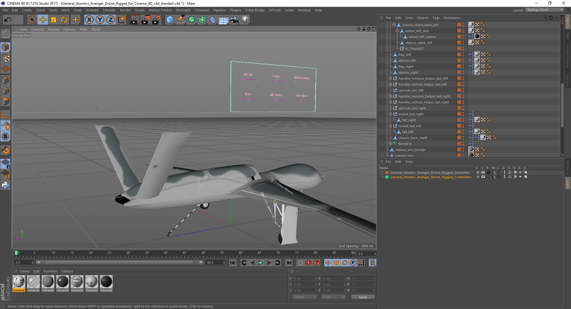
Task: Select chassis_back_shaft object row
Action: click(x=412, y=138)
